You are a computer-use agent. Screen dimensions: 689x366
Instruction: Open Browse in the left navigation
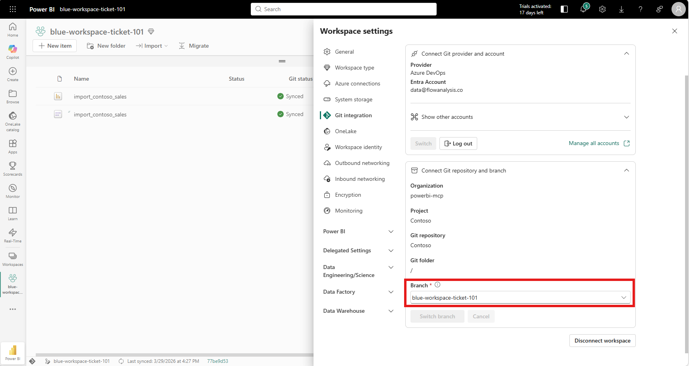tap(13, 97)
